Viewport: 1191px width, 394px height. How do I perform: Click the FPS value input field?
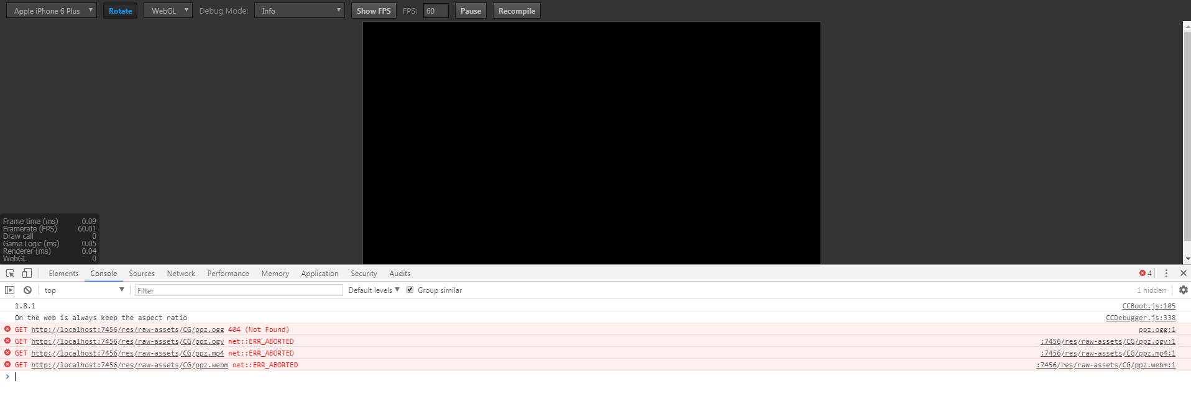point(436,11)
